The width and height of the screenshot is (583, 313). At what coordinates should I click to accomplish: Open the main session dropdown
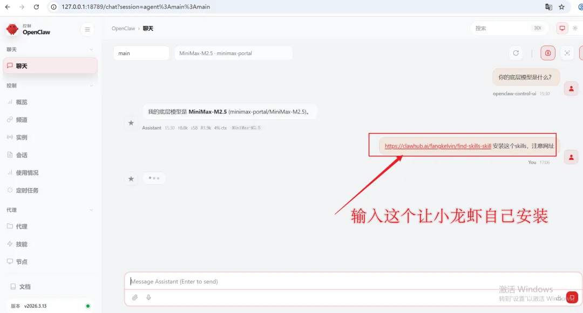141,53
